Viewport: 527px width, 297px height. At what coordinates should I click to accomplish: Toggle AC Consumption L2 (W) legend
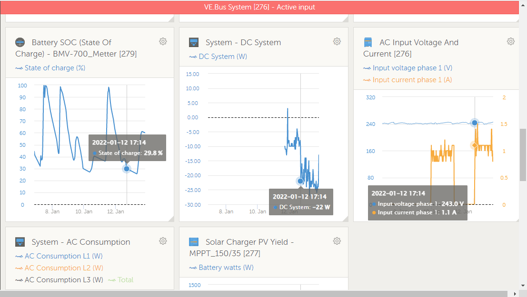64,268
